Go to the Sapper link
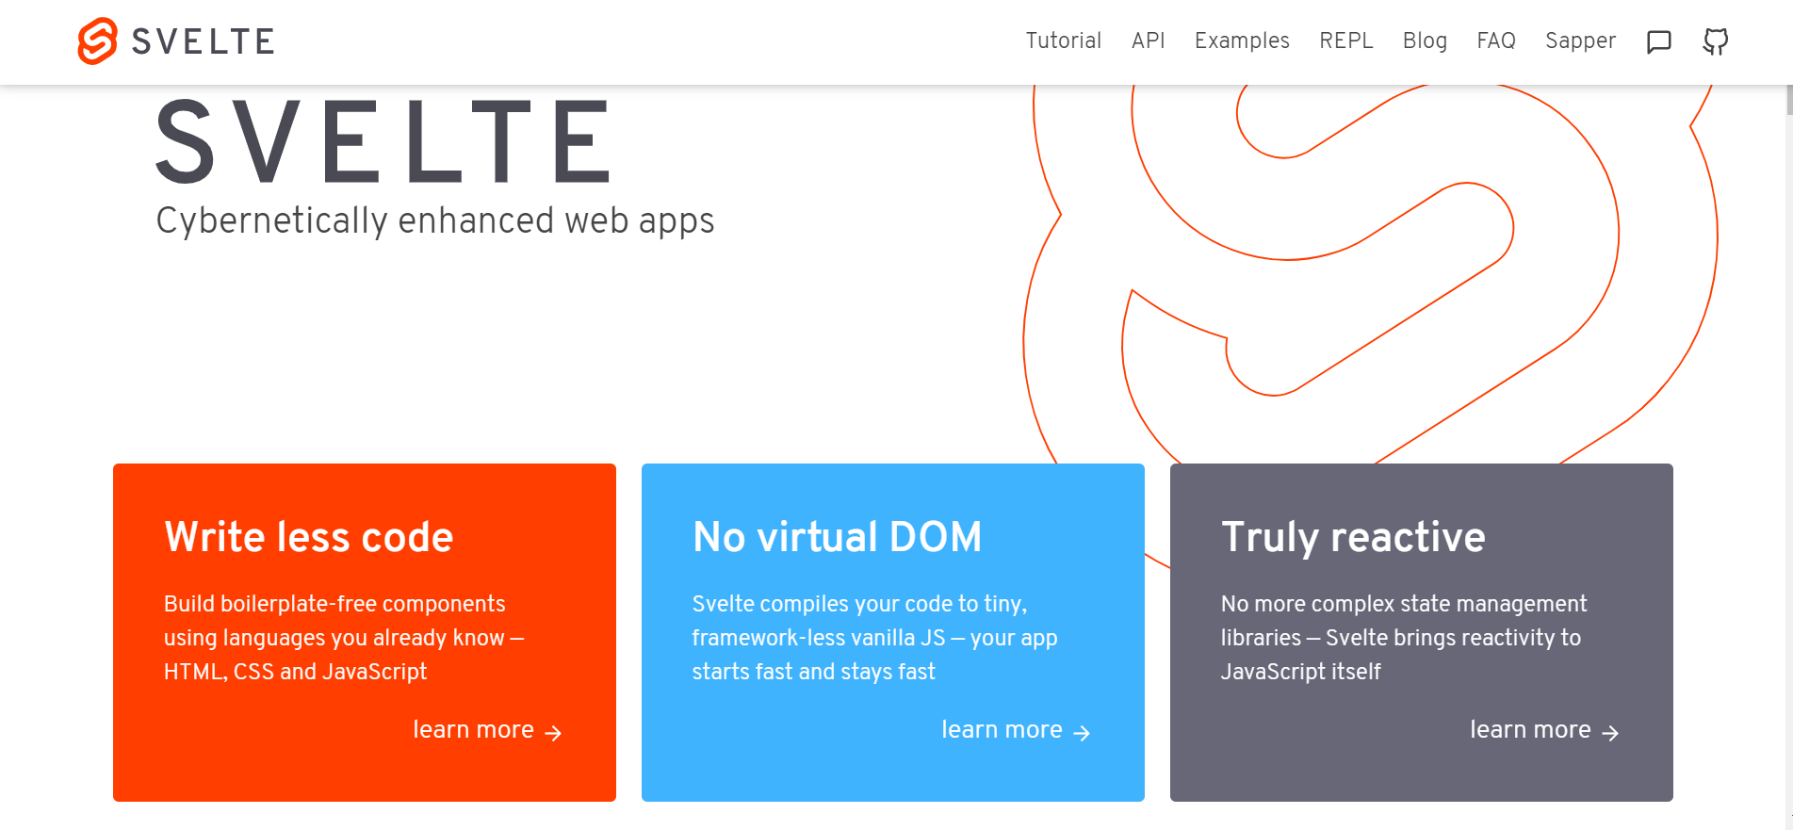 point(1580,41)
